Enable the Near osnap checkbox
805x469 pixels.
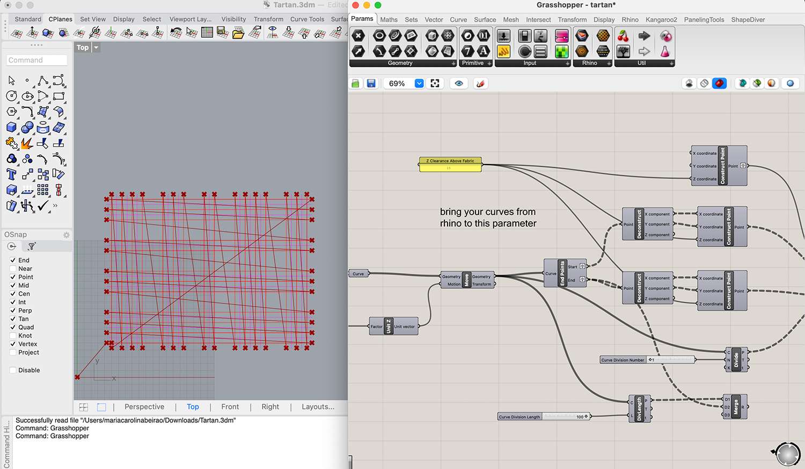13,269
